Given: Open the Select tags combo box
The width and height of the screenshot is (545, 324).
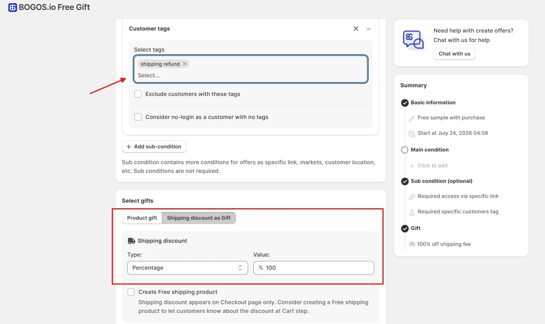Looking at the screenshot, I should [251, 69].
